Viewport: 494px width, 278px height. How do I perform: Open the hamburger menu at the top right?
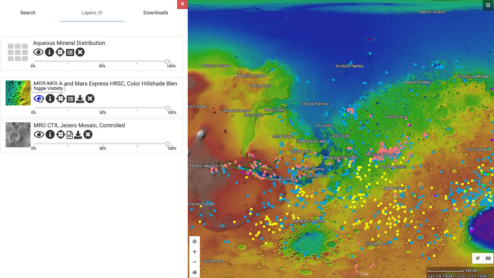pos(488,5)
